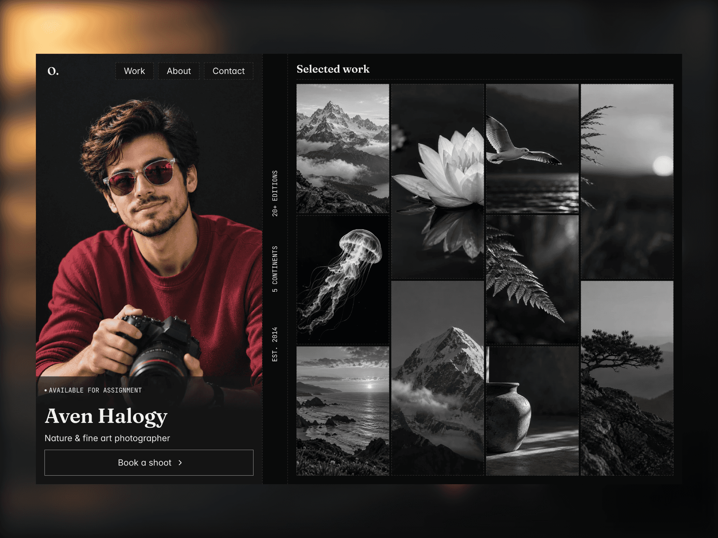Open the flying seagull photo
The height and width of the screenshot is (538, 718).
tap(532, 149)
